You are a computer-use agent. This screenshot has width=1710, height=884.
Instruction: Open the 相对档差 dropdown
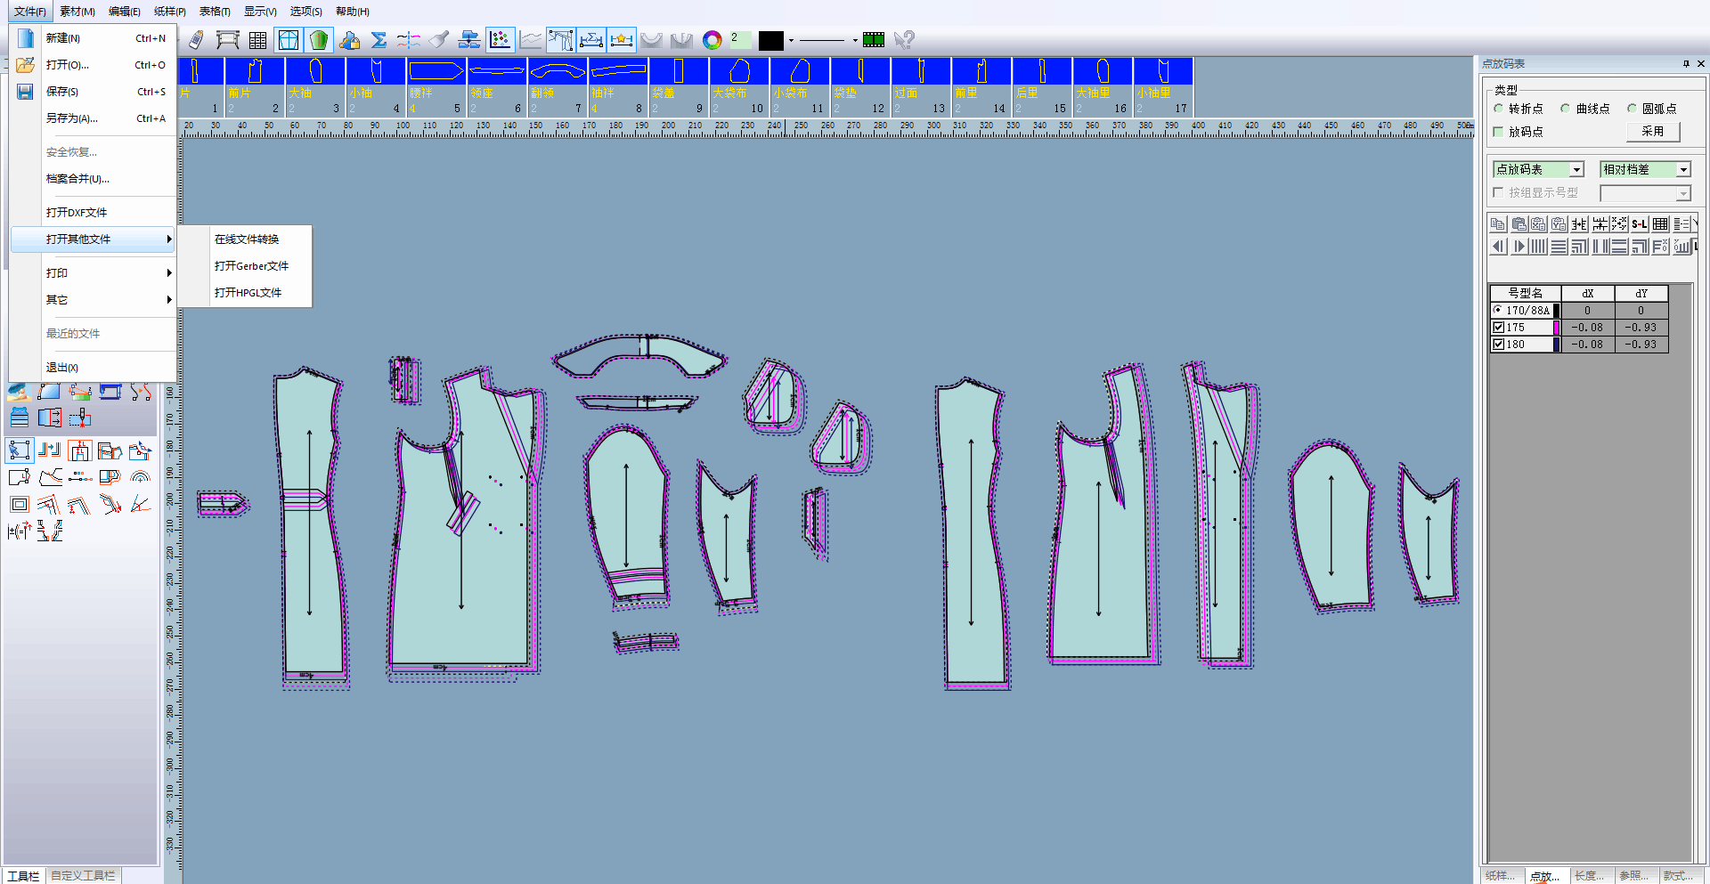[1683, 169]
